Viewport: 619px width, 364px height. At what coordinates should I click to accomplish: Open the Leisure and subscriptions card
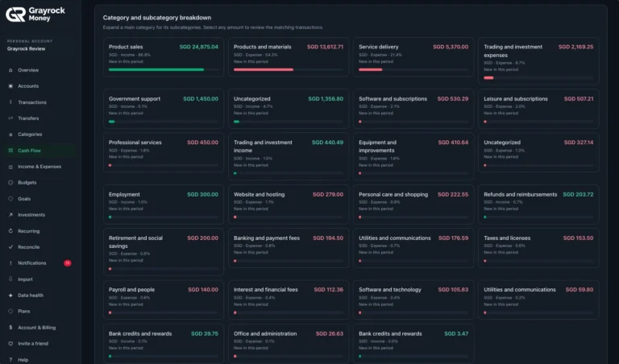[x=538, y=109]
